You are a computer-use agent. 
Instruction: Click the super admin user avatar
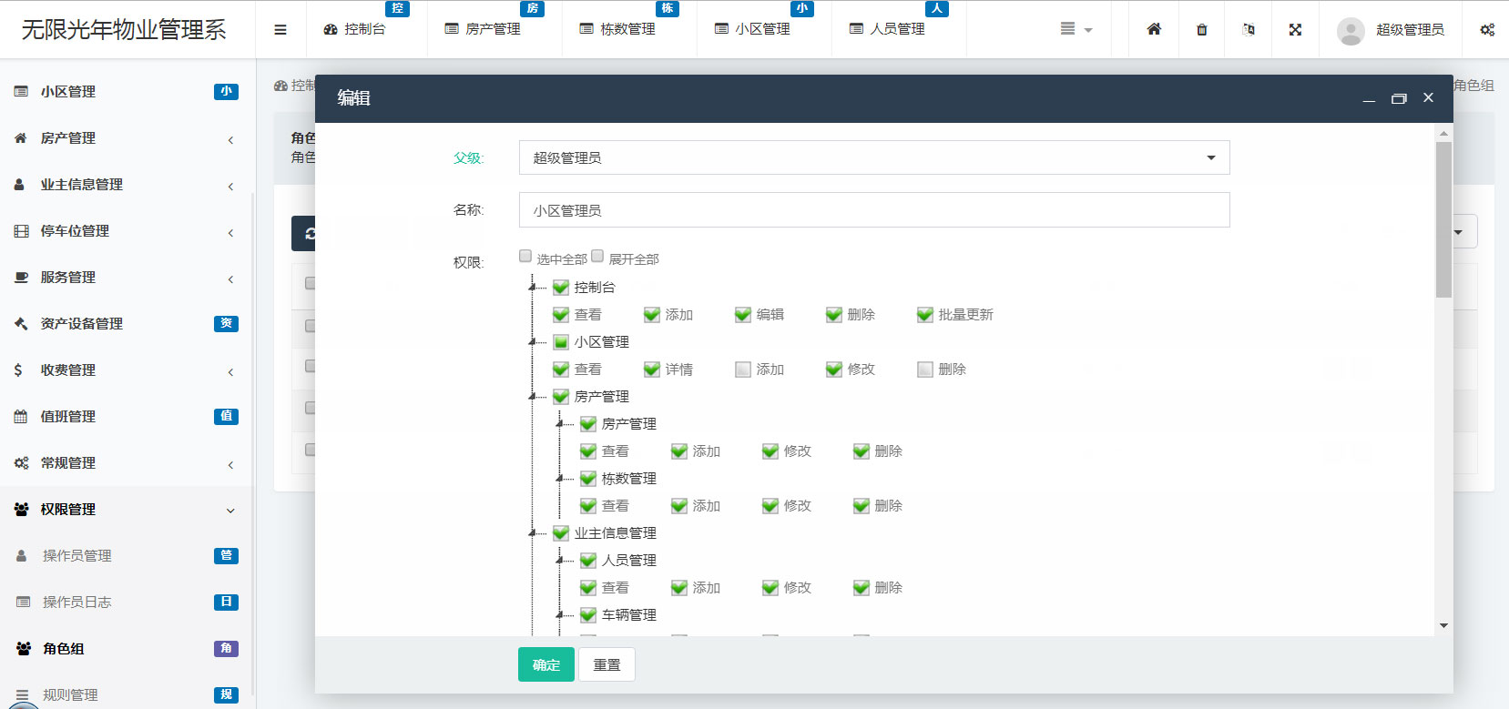point(1350,30)
